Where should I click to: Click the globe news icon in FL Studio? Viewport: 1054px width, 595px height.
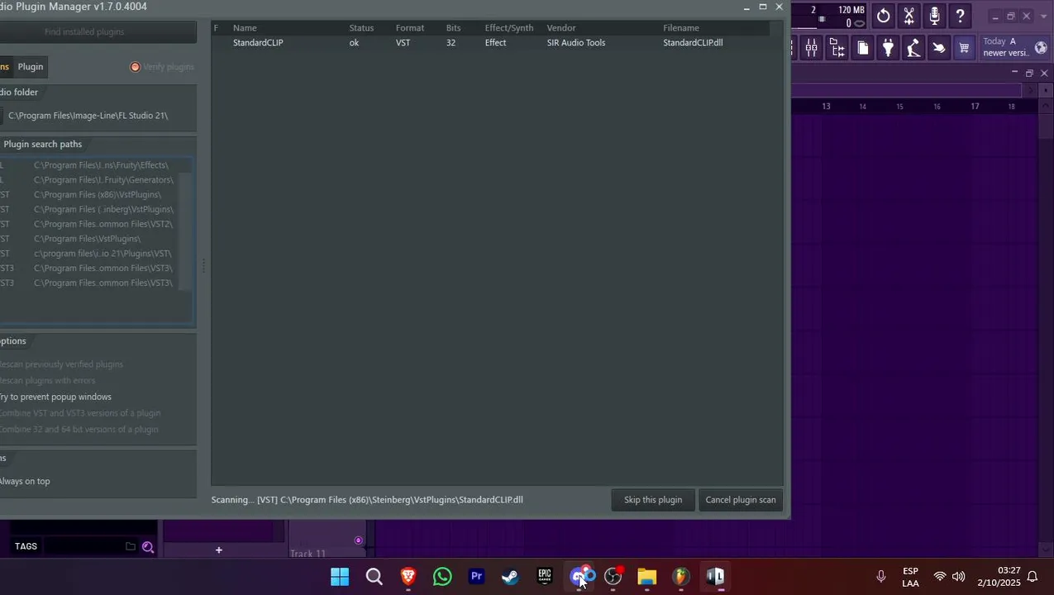pyautogui.click(x=1041, y=47)
